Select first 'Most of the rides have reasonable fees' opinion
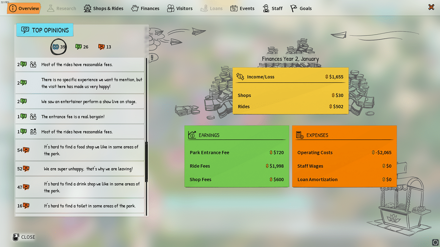The height and width of the screenshot is (247, 440). (x=80, y=64)
